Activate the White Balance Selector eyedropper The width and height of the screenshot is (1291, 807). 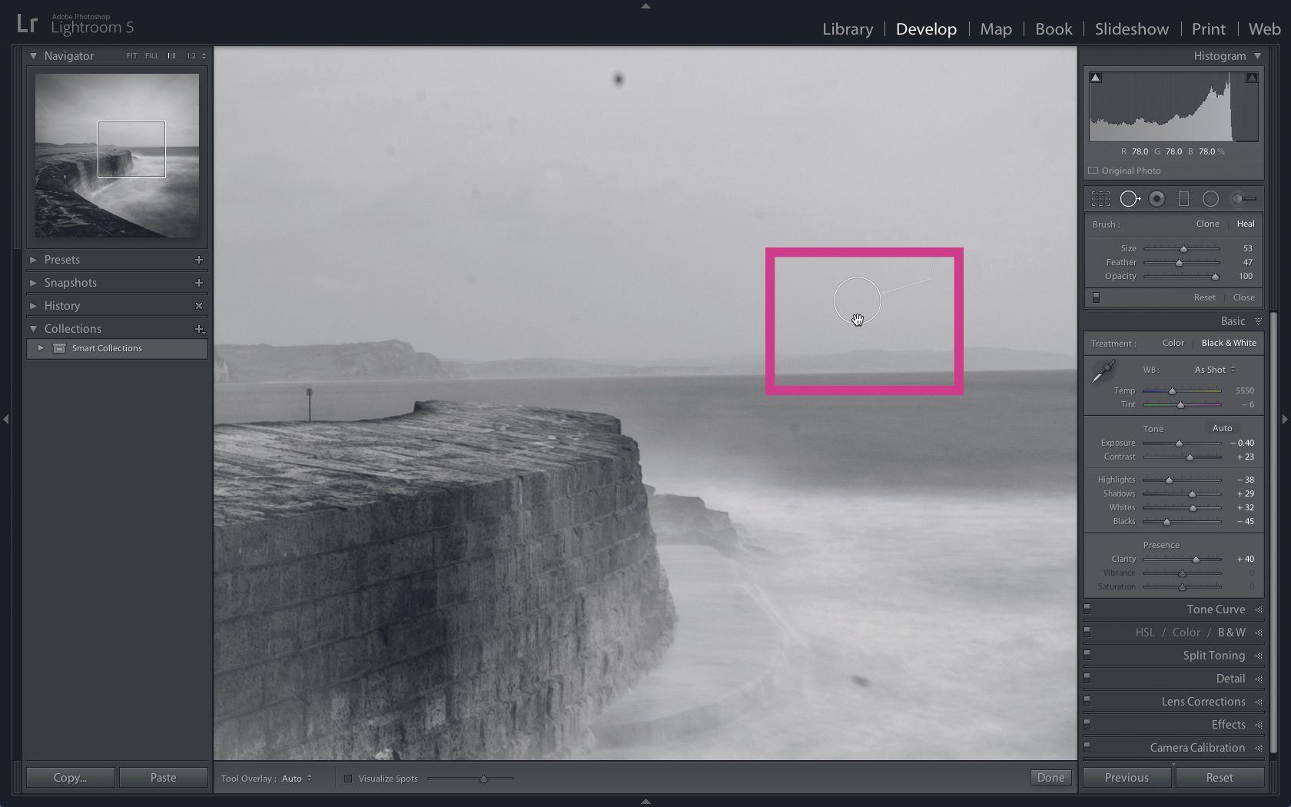pos(1103,372)
